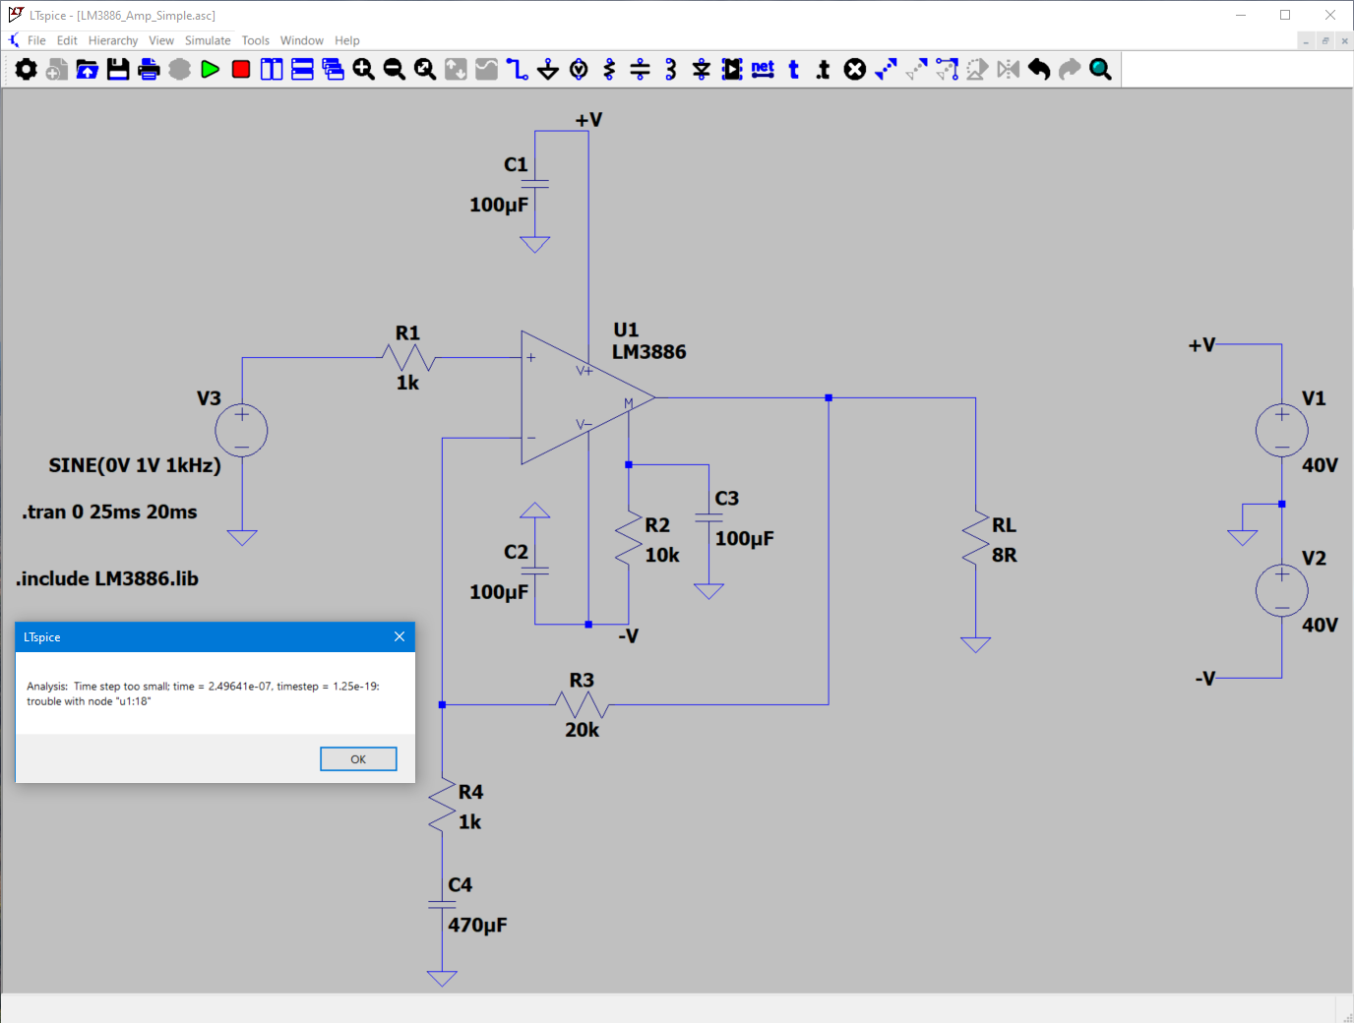Select the Capacitor placement tool
1354x1023 pixels.
coord(640,69)
